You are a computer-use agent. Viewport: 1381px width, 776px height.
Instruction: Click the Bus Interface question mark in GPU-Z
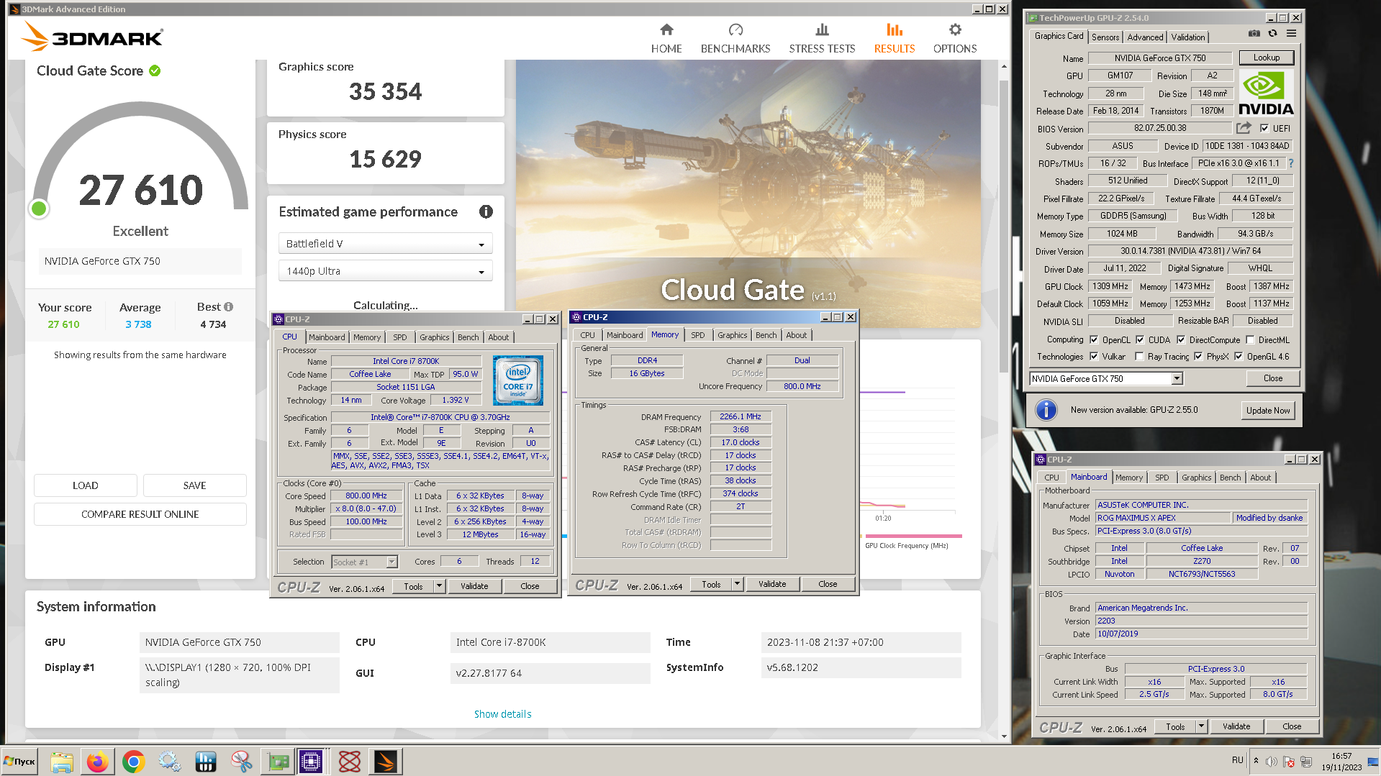click(x=1291, y=163)
